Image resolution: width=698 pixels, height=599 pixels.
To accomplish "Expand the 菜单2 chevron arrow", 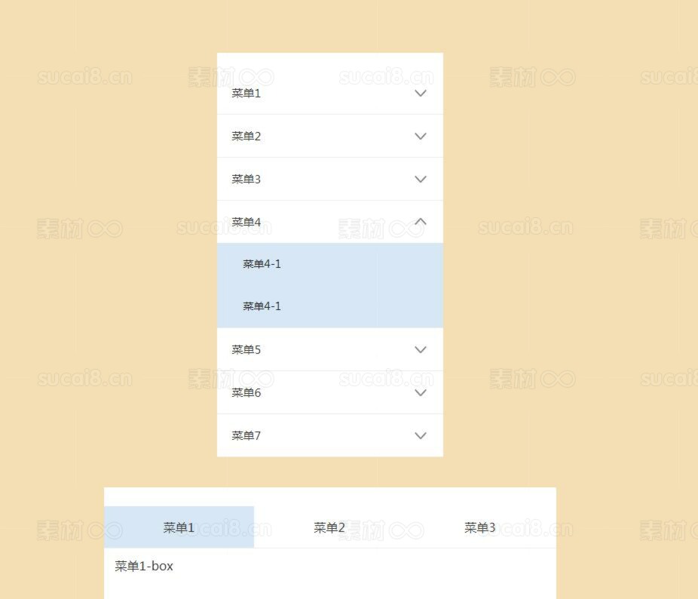I will tap(421, 137).
